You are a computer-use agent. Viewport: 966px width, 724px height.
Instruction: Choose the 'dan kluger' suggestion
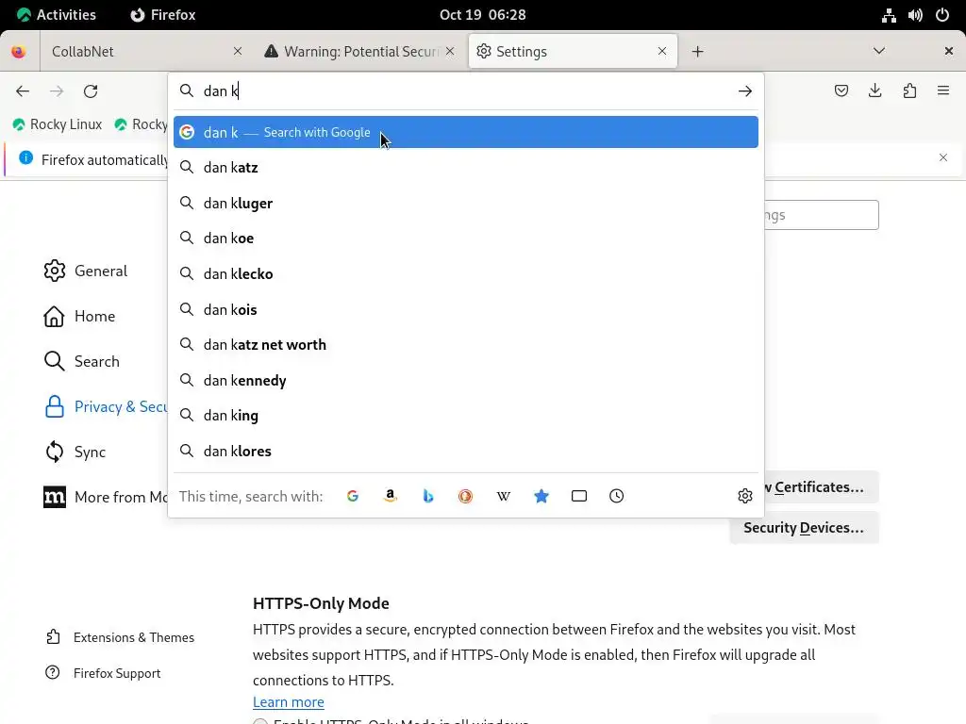coord(466,204)
